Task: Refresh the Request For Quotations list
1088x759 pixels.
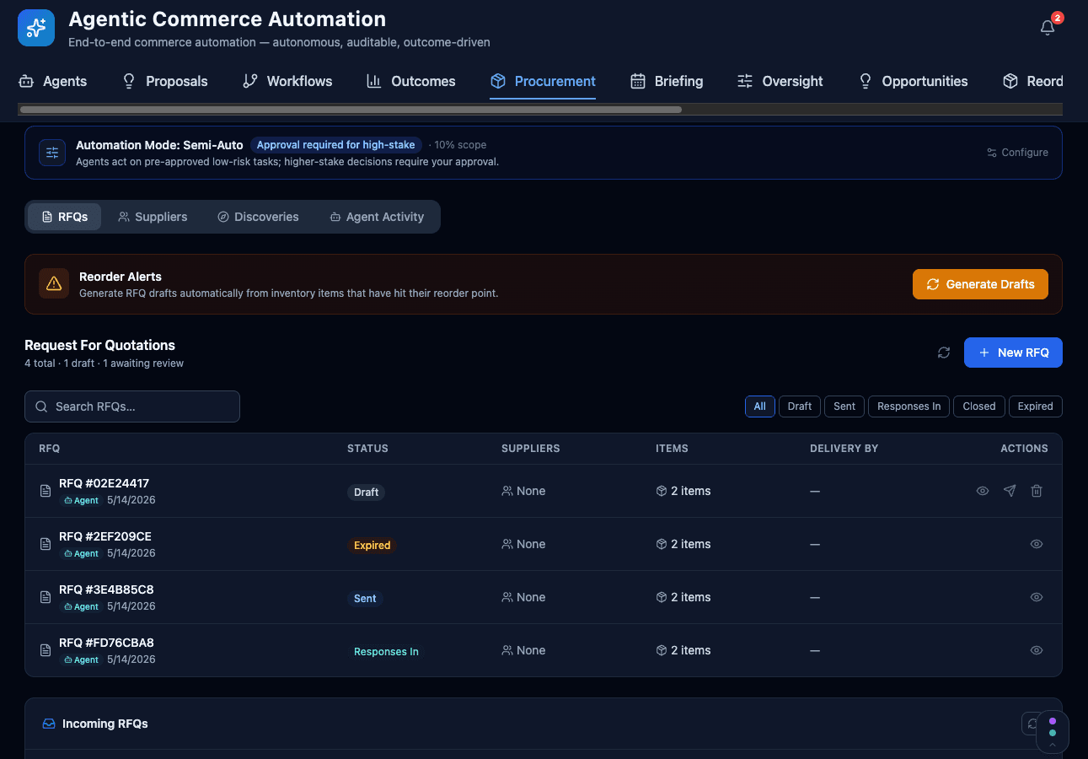Action: point(944,353)
